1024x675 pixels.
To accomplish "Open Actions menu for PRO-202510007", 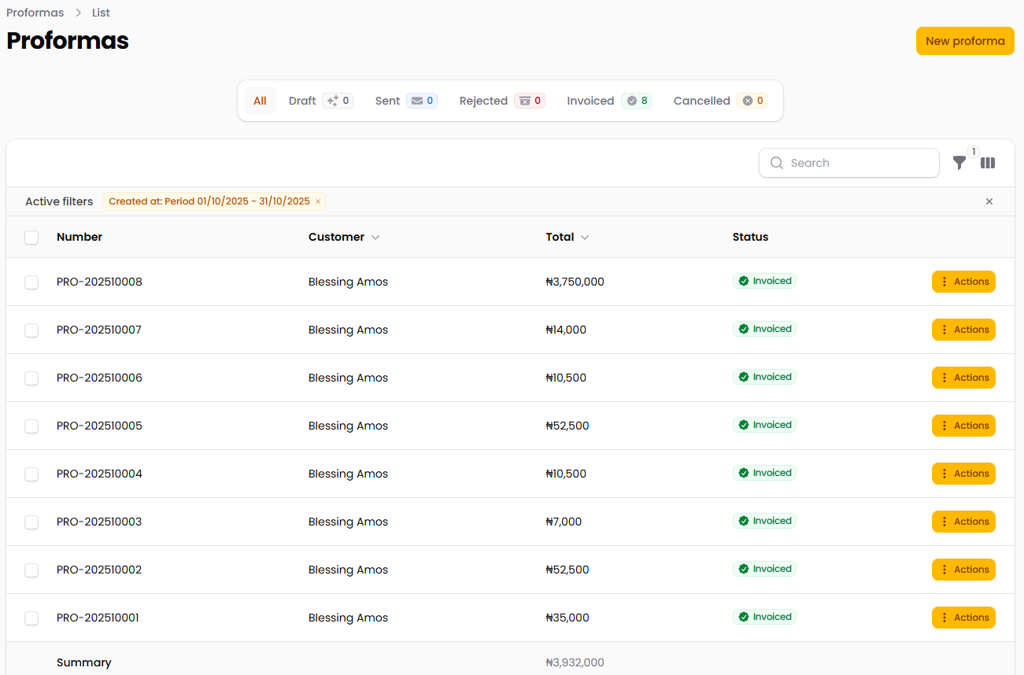I will (x=963, y=330).
